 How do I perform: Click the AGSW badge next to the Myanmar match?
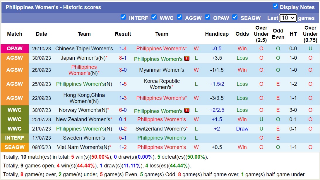click(x=14, y=70)
